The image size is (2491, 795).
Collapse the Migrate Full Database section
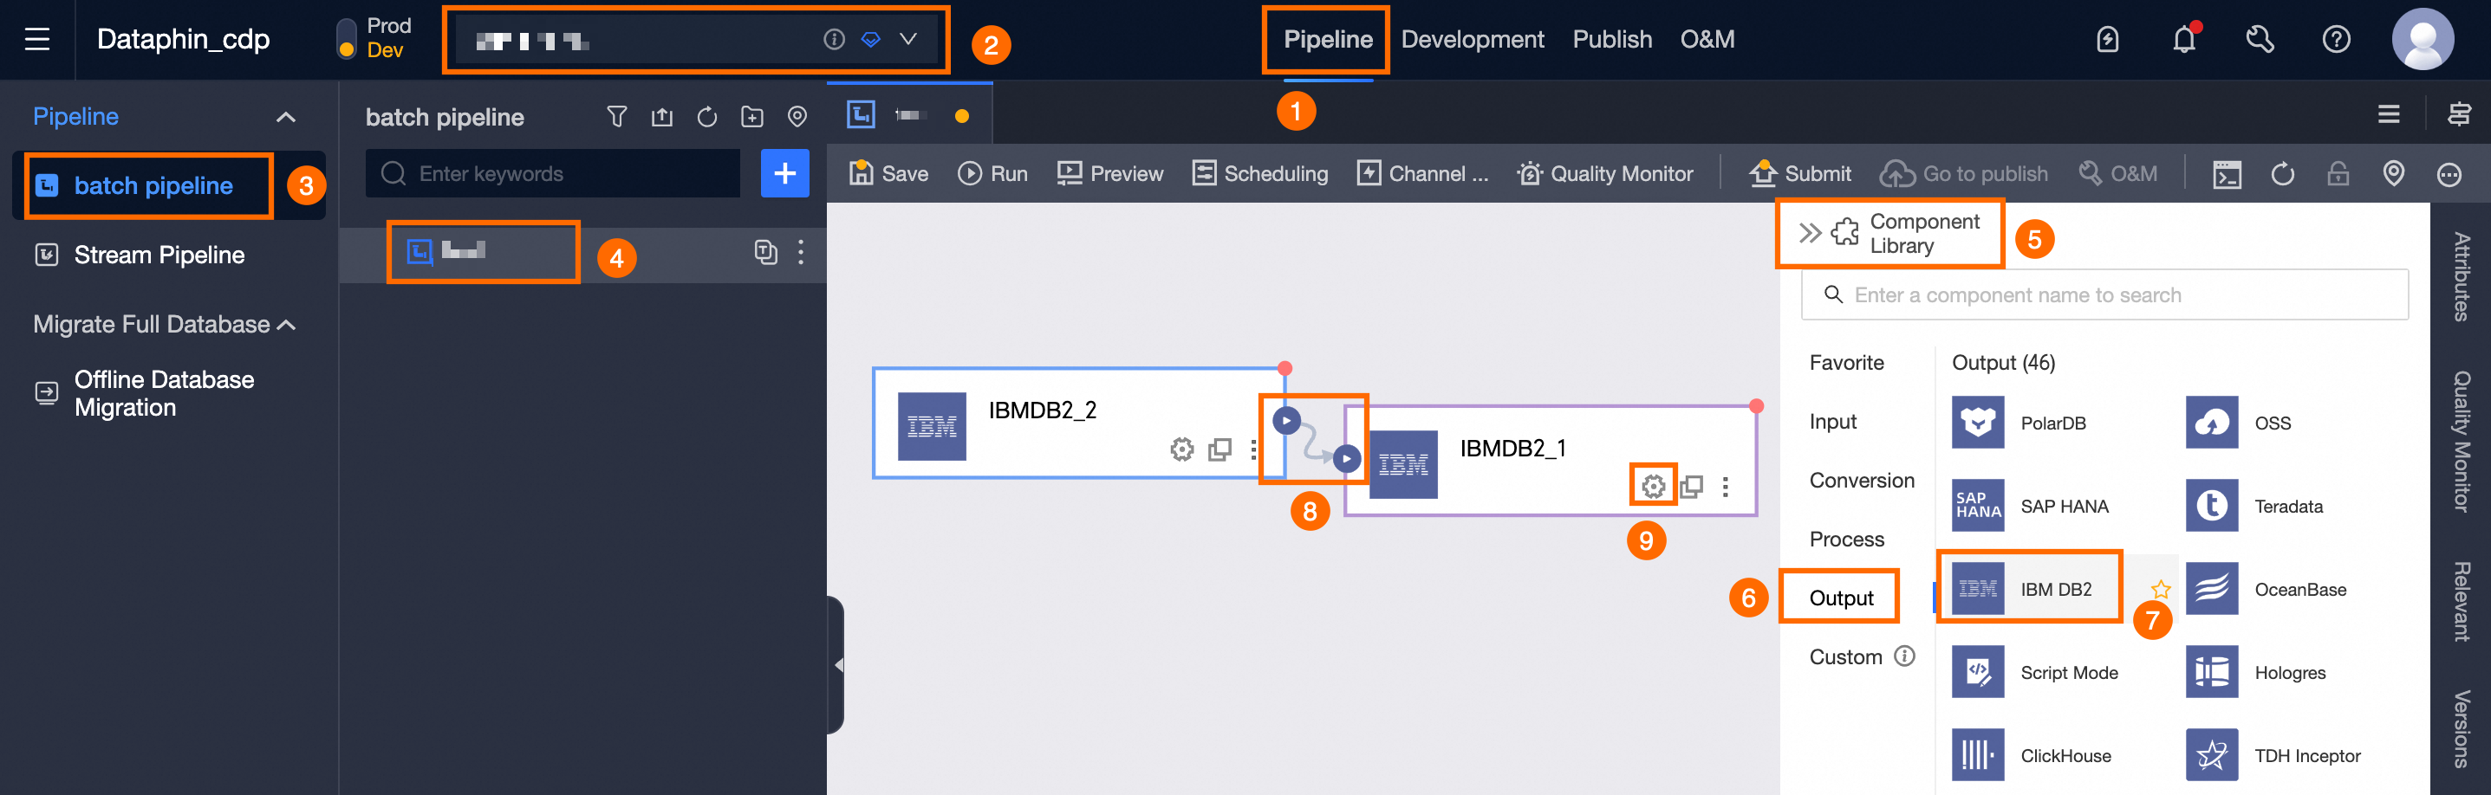286,325
